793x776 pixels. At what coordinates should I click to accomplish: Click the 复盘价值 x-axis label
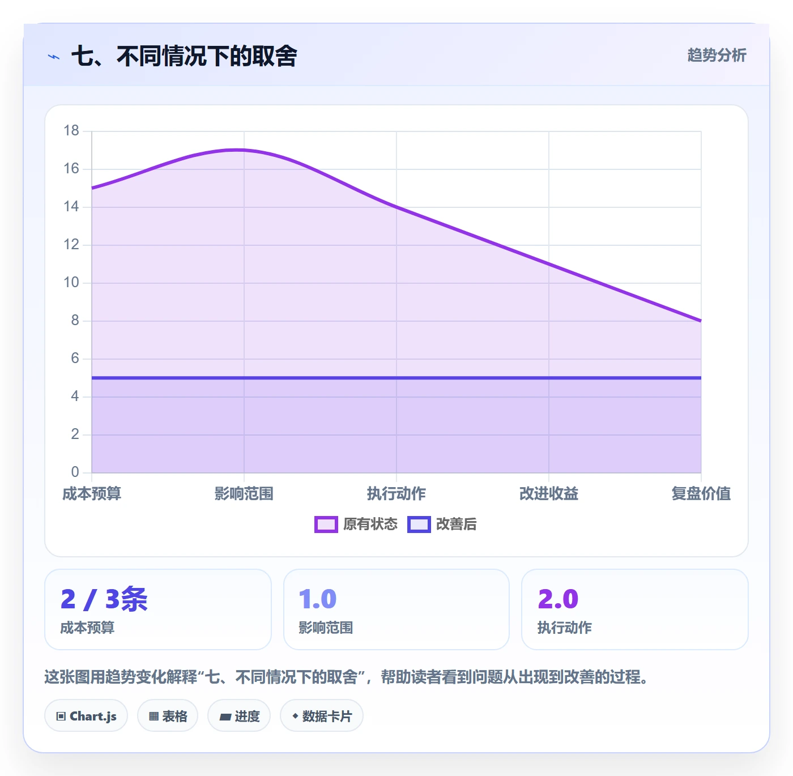pos(701,494)
